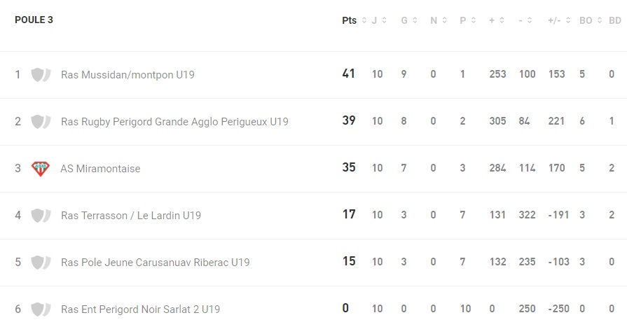Click the Ras Terrasson / Le Lardin shield icon
627x334 pixels.
point(41,216)
